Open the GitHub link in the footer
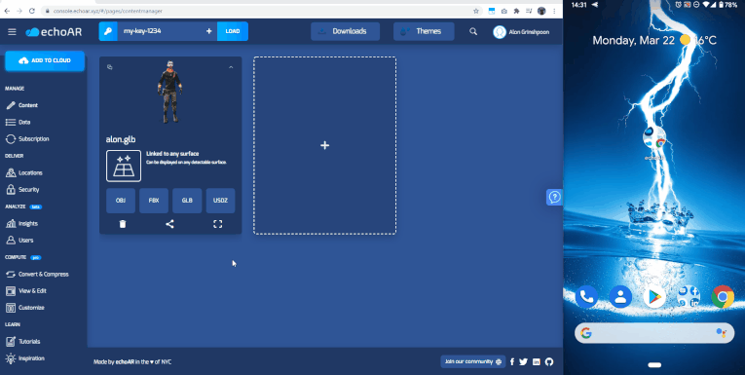The height and width of the screenshot is (375, 745). (549, 361)
